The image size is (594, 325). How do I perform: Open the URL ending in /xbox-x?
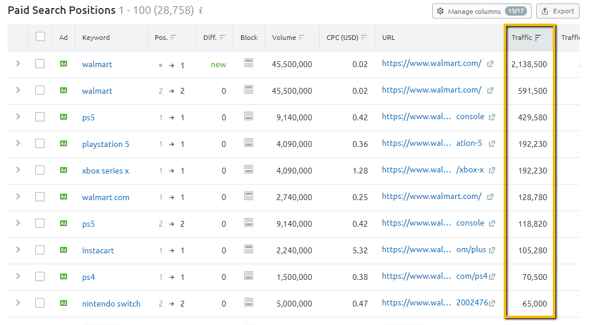tap(433, 170)
